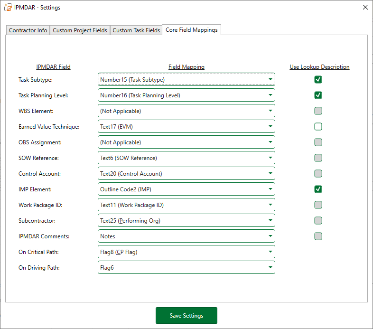Open the Subcontractor mapping dropdown
The width and height of the screenshot is (373, 329).
186,221
